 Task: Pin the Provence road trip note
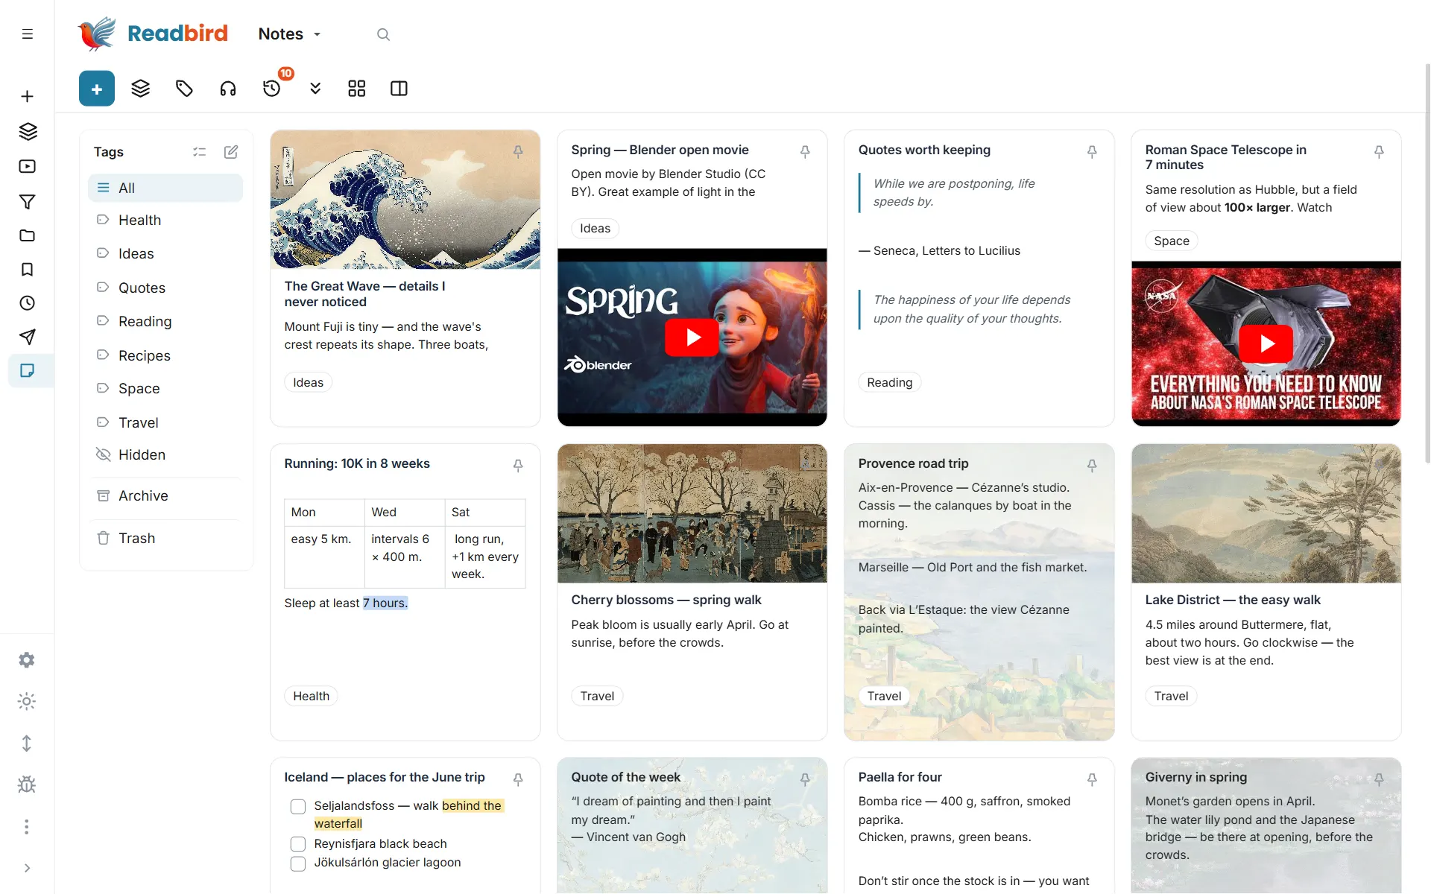coord(1092,466)
